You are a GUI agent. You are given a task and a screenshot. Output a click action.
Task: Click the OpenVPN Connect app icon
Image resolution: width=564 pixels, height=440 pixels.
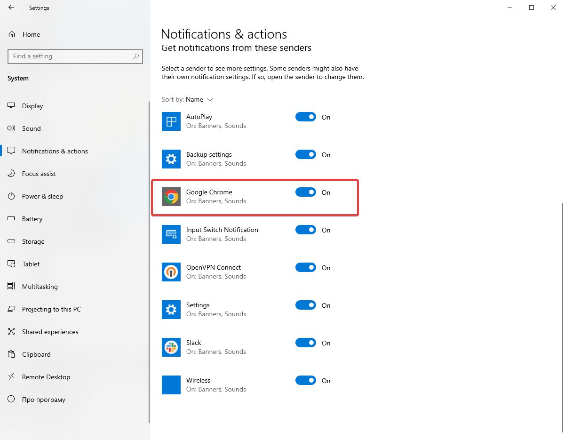[x=171, y=272]
